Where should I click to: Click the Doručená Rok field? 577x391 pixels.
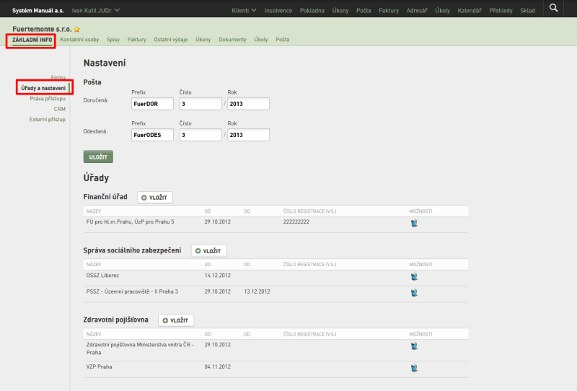point(248,104)
